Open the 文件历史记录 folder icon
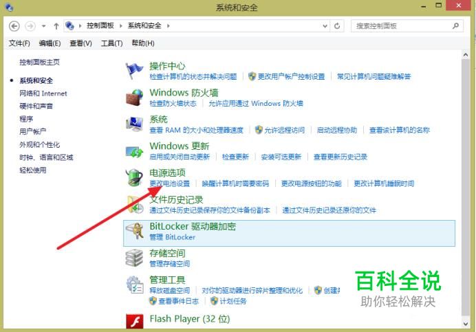This screenshot has width=476, height=332. (x=135, y=205)
